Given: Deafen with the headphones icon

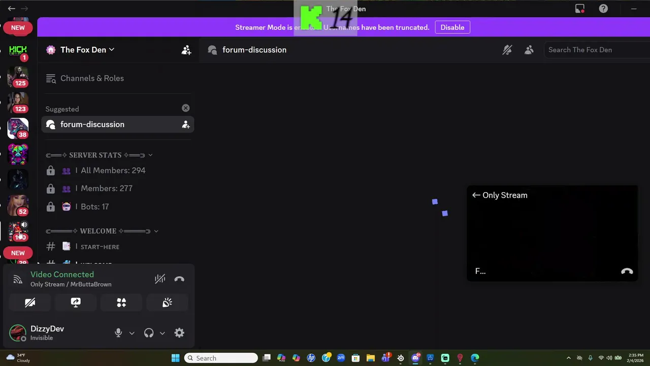Looking at the screenshot, I should (149, 333).
